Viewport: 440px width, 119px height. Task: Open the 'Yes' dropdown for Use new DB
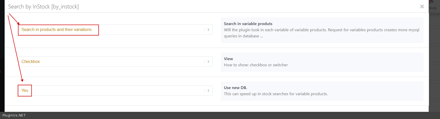pos(115,91)
